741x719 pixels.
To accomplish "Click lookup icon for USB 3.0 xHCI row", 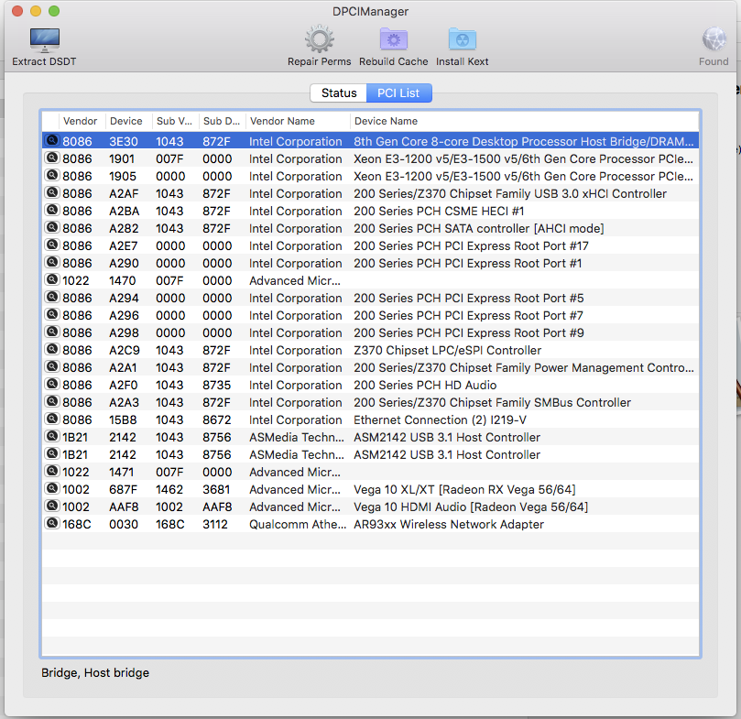I will tap(51, 193).
